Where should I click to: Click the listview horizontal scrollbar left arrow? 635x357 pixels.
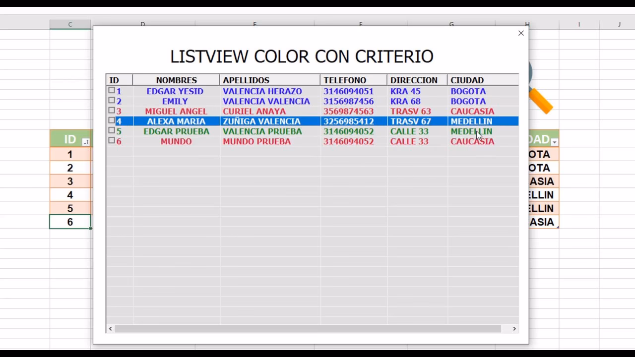click(x=111, y=328)
